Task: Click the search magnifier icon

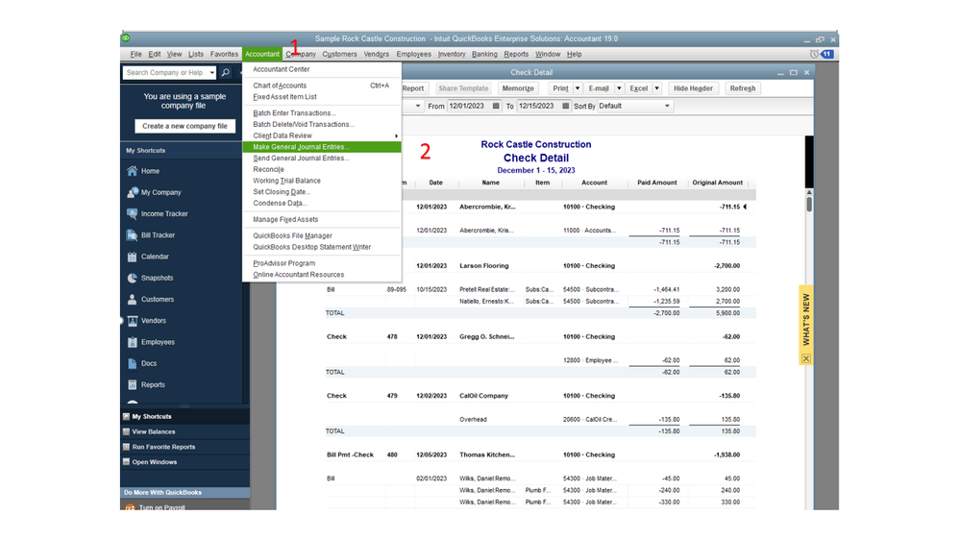Action: (x=226, y=73)
